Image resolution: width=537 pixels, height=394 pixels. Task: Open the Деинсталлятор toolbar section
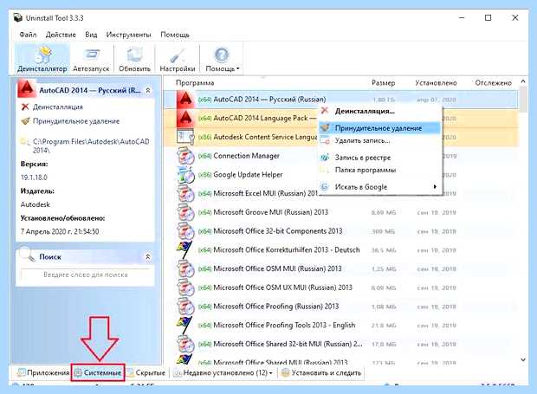[42, 58]
